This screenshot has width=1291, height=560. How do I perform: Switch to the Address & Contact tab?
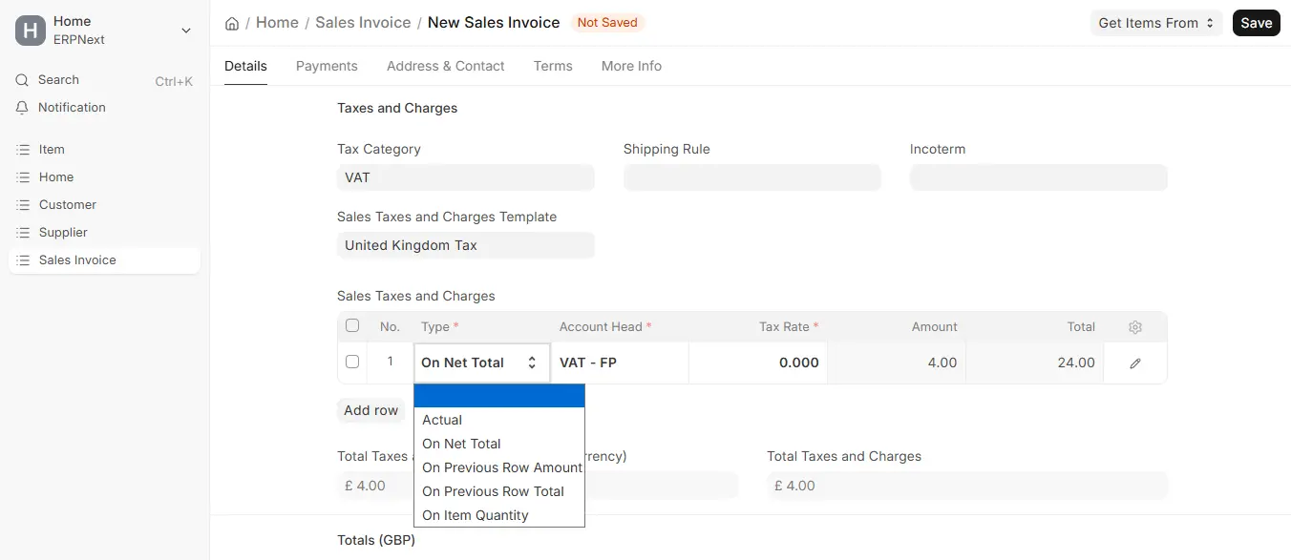pyautogui.click(x=446, y=66)
